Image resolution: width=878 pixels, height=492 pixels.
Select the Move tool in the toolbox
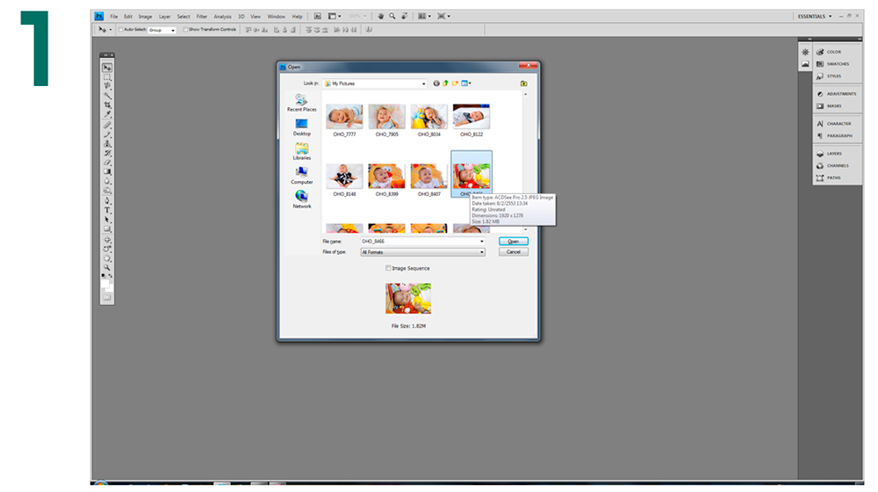[107, 68]
